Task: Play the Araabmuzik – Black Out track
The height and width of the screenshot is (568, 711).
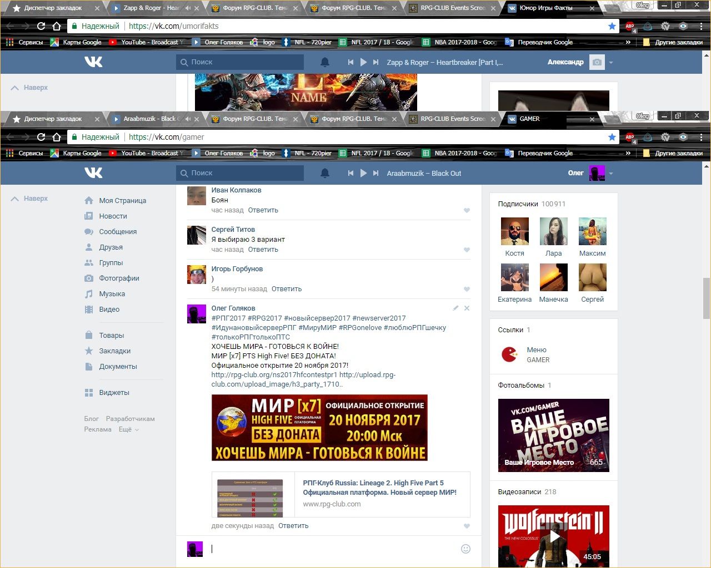Action: pyautogui.click(x=363, y=173)
